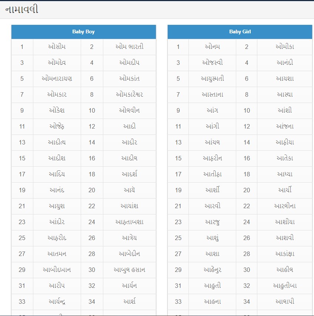Click the girl name ઓનમ

pyautogui.click(x=212, y=47)
